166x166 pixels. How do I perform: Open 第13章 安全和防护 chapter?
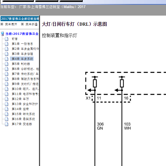[25, 104]
